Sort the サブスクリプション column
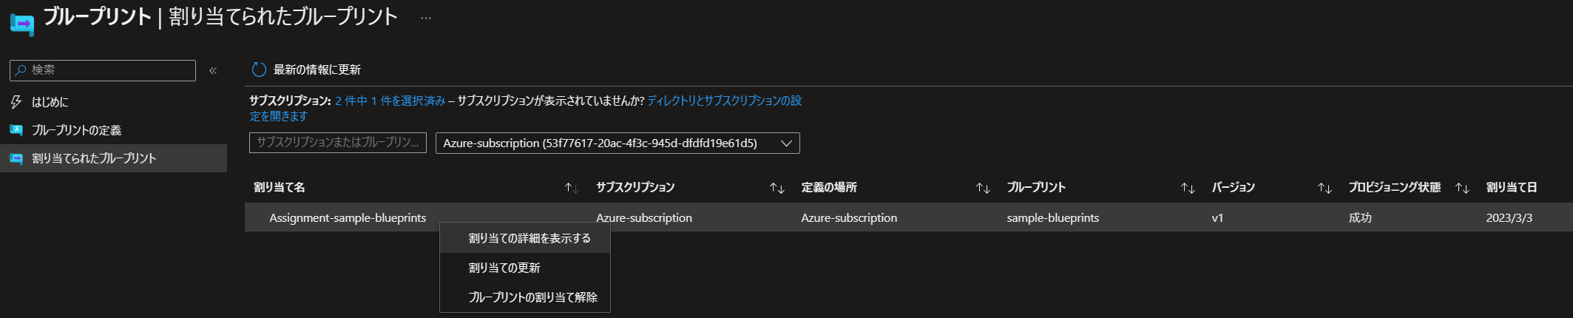 [x=777, y=188]
